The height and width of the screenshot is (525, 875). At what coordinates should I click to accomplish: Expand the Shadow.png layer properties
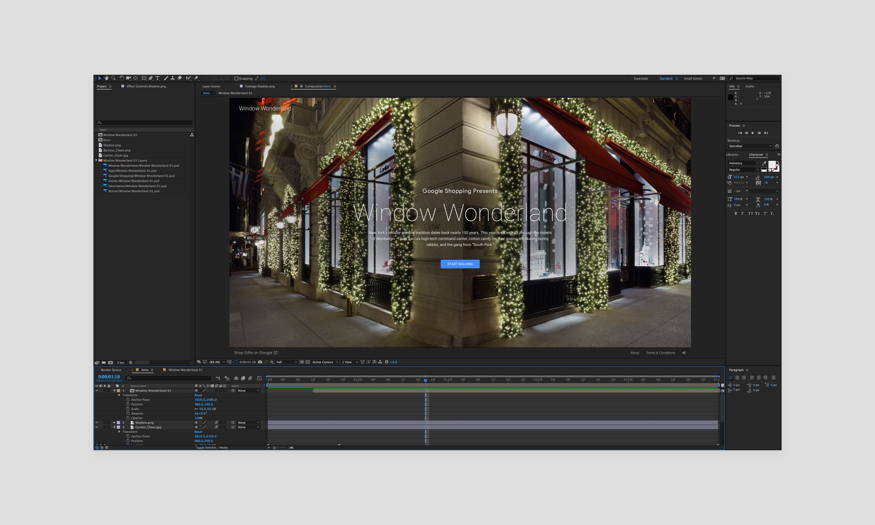click(x=114, y=422)
